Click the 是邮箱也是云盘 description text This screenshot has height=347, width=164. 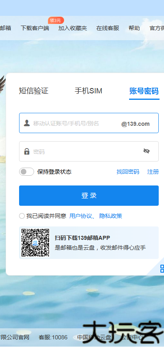tap(100, 248)
